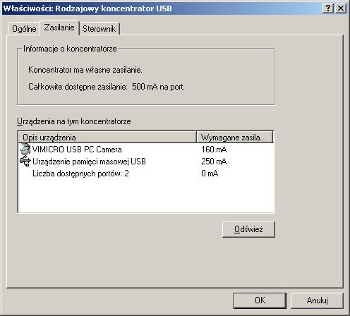Click the help question mark button
This screenshot has height=316, width=350.
(328, 8)
